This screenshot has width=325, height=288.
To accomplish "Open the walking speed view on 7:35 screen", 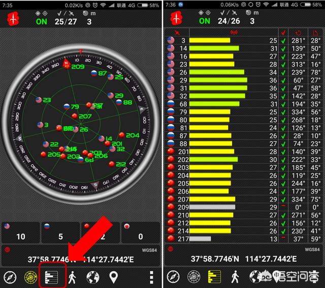I will coord(72,277).
